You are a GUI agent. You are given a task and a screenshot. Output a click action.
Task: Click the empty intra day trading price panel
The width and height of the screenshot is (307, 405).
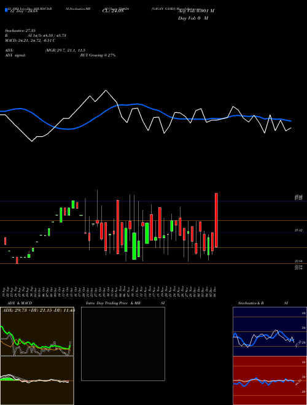(123, 344)
